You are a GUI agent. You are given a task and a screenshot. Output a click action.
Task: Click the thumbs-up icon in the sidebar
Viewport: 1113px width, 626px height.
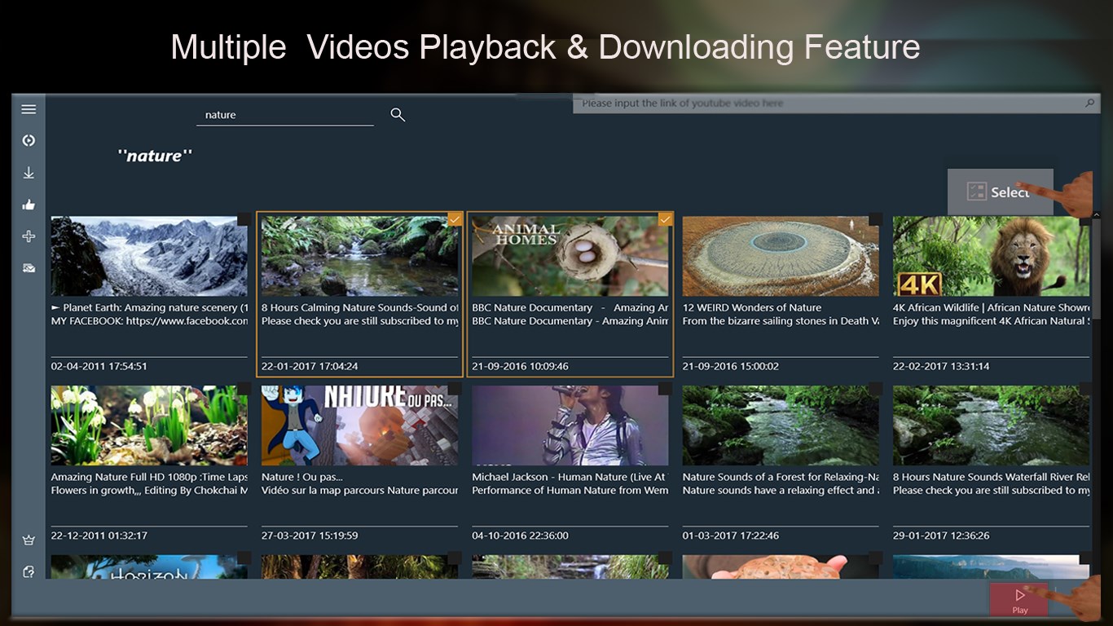click(29, 205)
